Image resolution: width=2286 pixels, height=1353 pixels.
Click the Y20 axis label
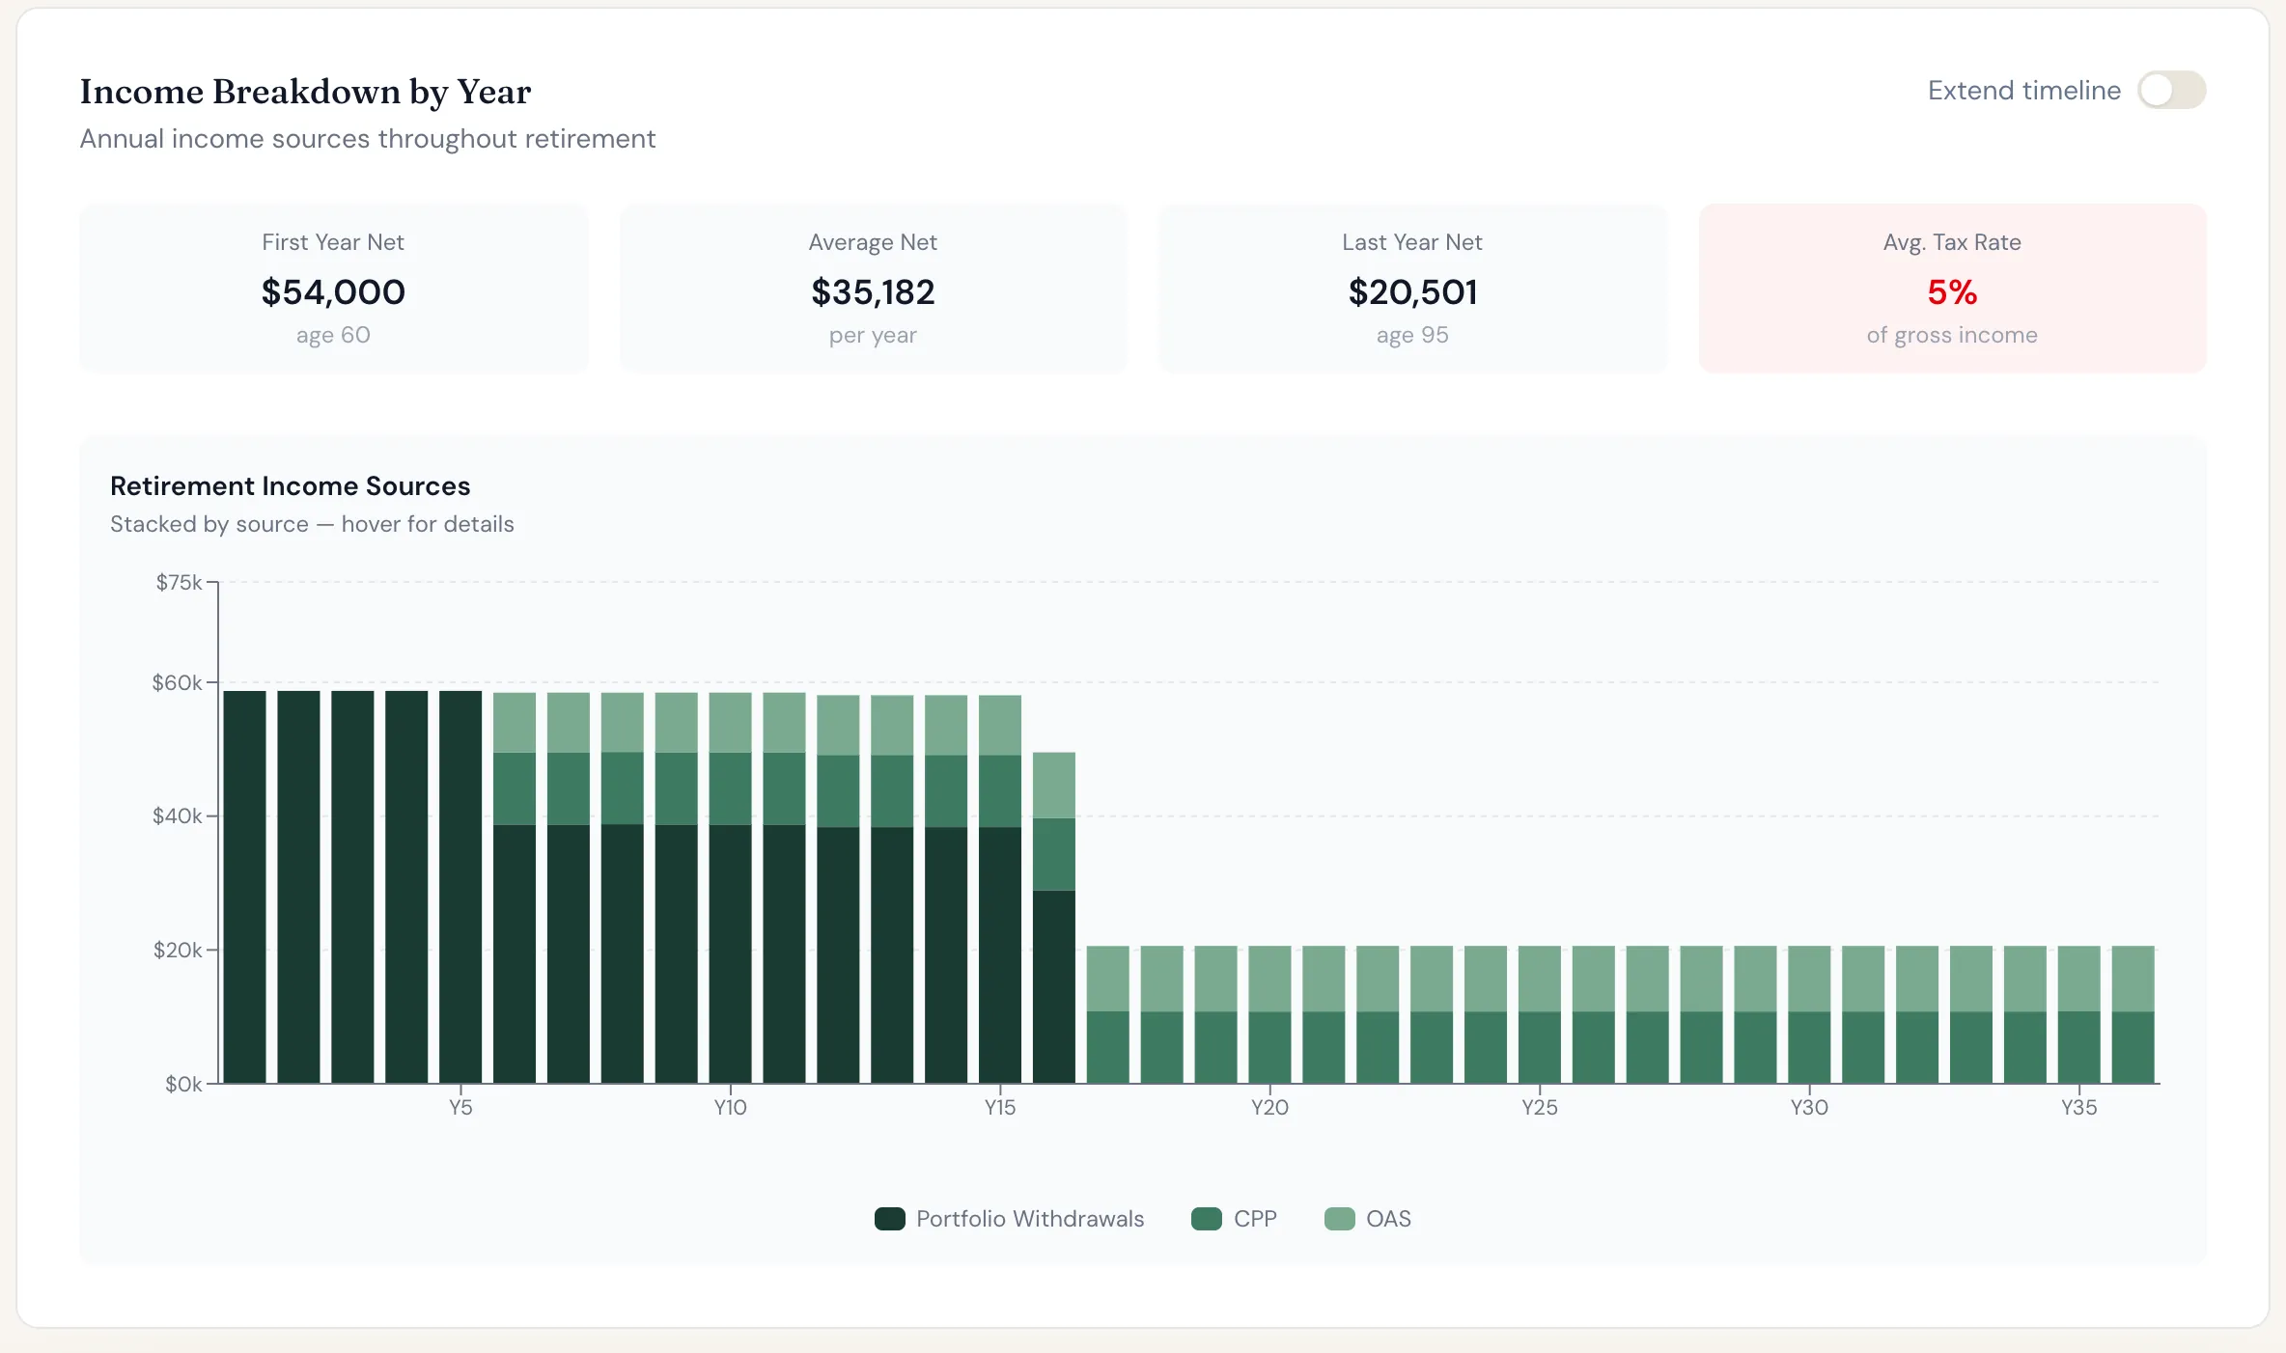[1269, 1108]
